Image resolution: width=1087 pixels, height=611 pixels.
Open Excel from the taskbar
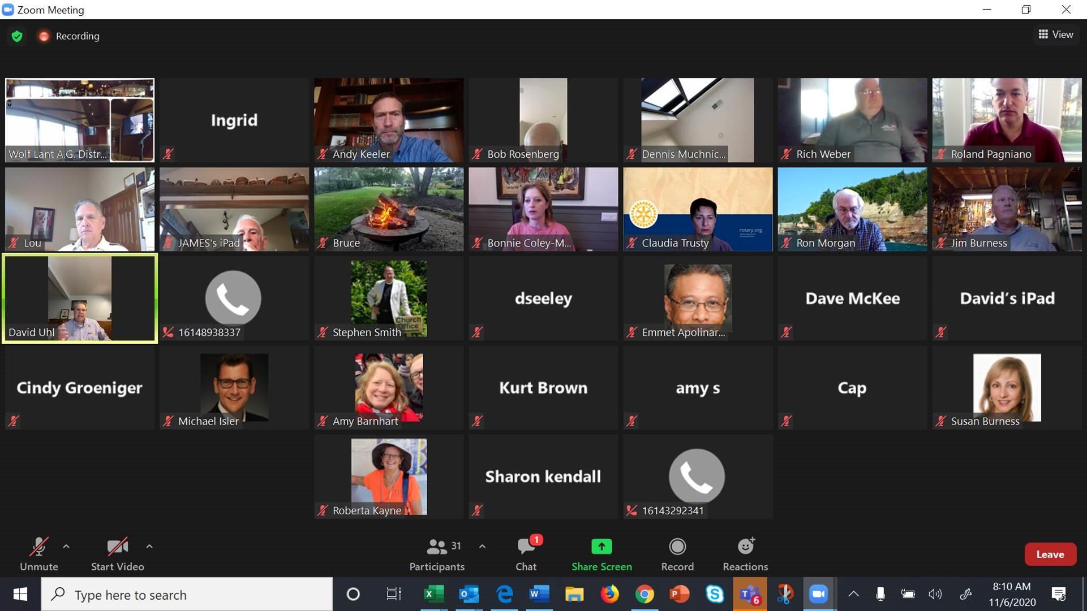tap(433, 594)
